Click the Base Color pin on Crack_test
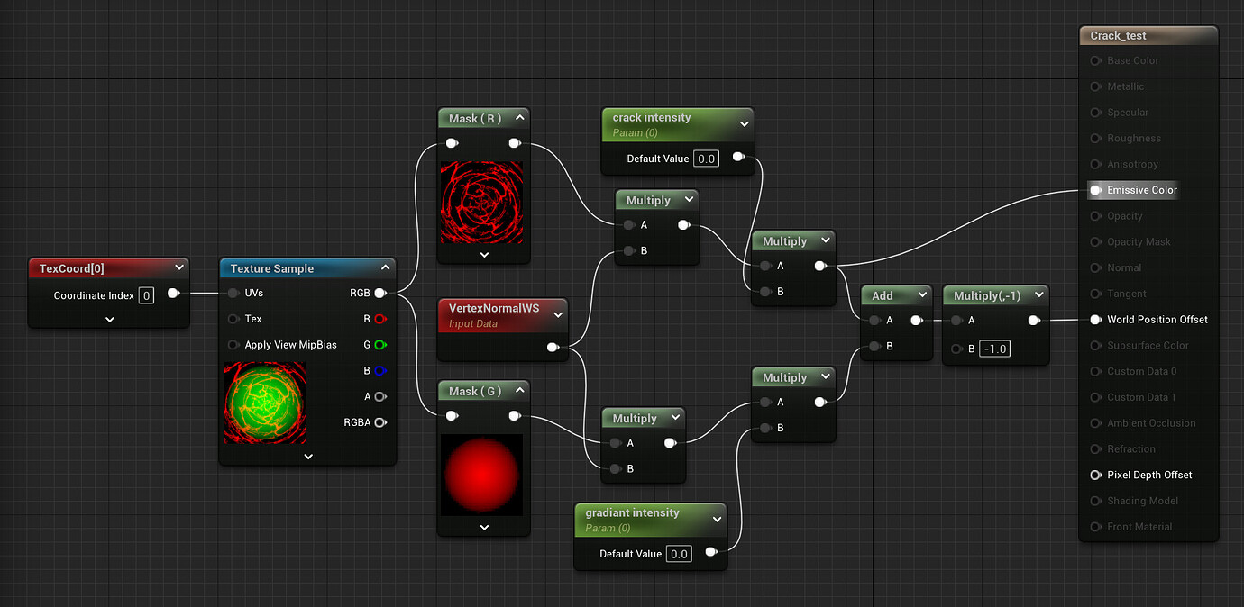The height and width of the screenshot is (607, 1244). point(1094,60)
